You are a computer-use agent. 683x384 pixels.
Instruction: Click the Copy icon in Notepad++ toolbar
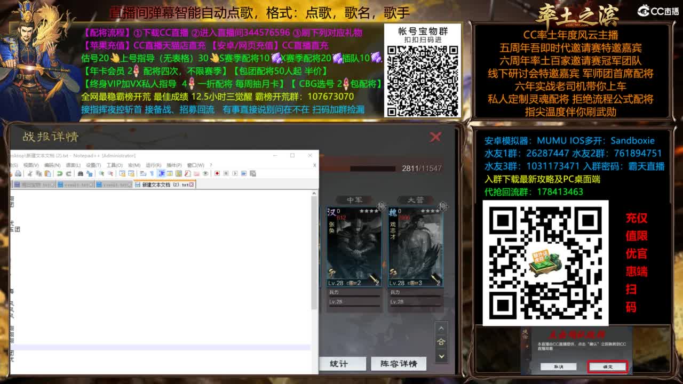(x=39, y=173)
